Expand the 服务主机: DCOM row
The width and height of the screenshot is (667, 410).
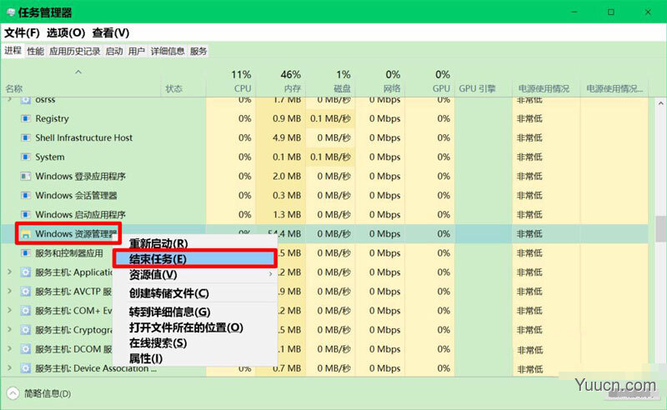click(9, 348)
